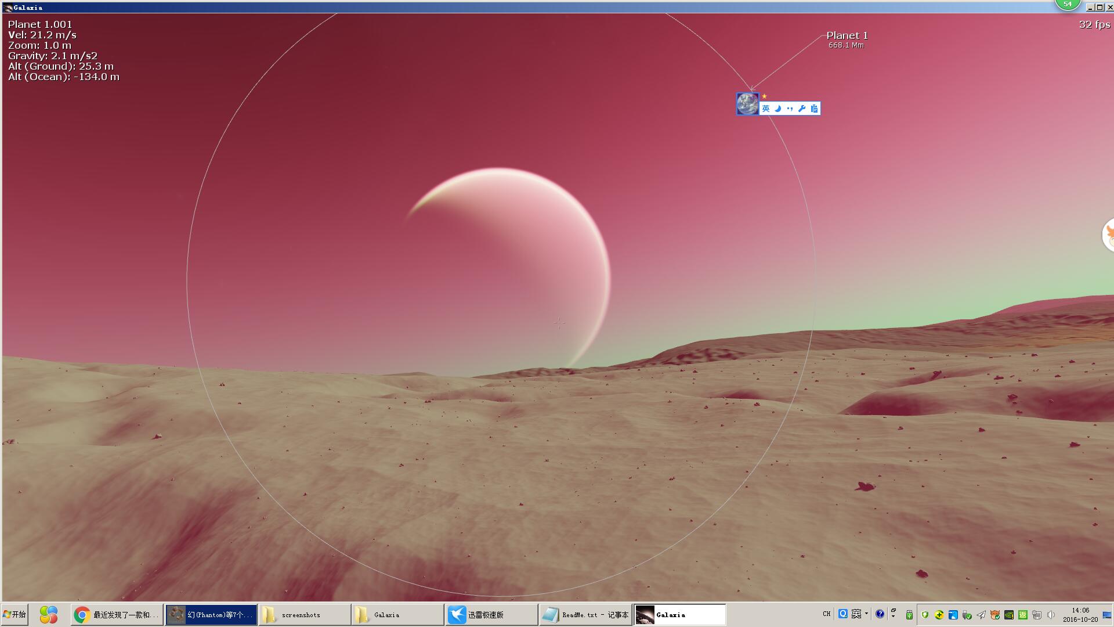Image resolution: width=1114 pixels, height=627 pixels.
Task: Open IME settings via wrench icon
Action: tap(802, 109)
